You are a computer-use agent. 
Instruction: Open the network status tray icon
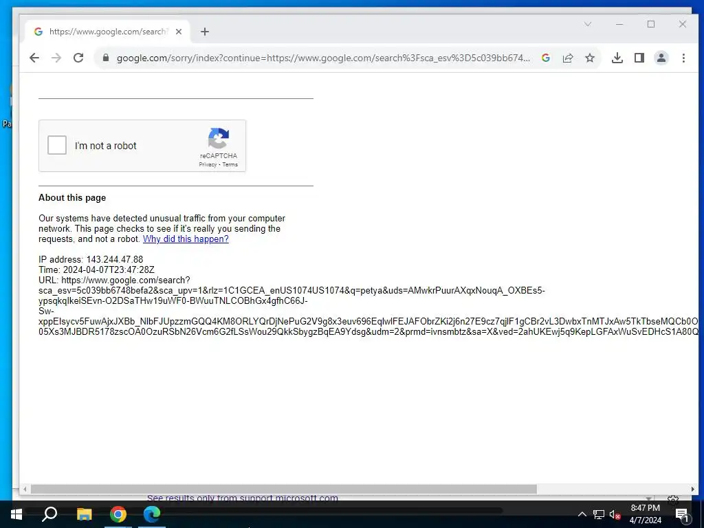599,514
